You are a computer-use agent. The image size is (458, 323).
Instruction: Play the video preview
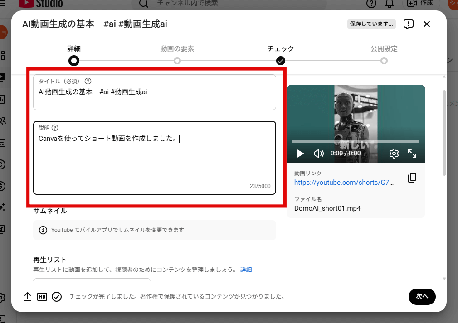(x=300, y=154)
